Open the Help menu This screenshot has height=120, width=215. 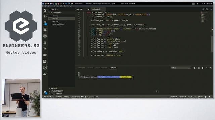coord(71,6)
